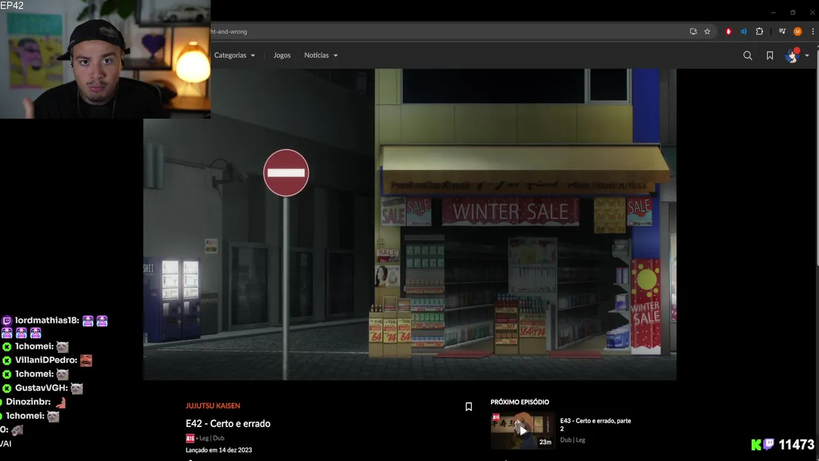Play next episode E43 thumbnail
The width and height of the screenshot is (819, 461).
coord(523,431)
